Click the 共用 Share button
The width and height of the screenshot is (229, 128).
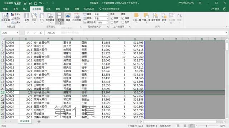(215, 9)
